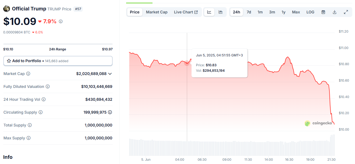Toggle the LOG scale option
355x164 pixels.
(310, 12)
